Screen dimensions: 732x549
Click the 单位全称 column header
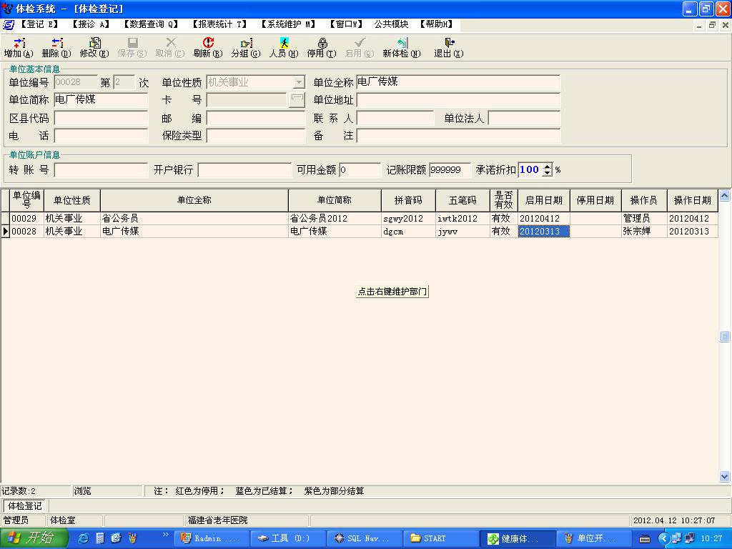pyautogui.click(x=194, y=200)
